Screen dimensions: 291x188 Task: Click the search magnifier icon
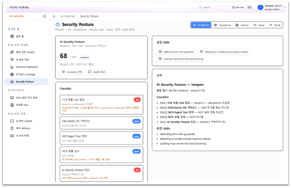click(200, 7)
